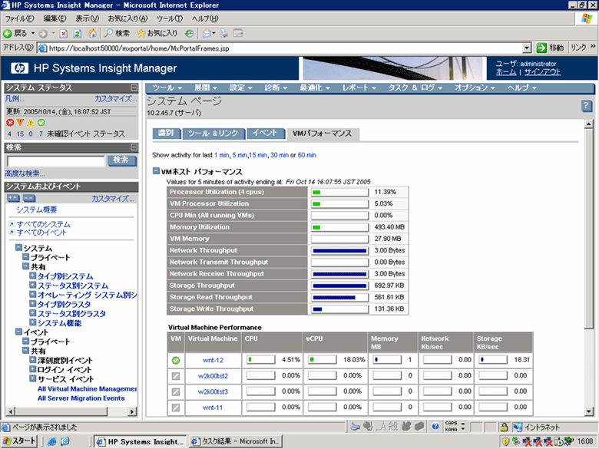The height and width of the screenshot is (449, 599).
Task: Click the IE Refresh icon
Action: coord(77,34)
